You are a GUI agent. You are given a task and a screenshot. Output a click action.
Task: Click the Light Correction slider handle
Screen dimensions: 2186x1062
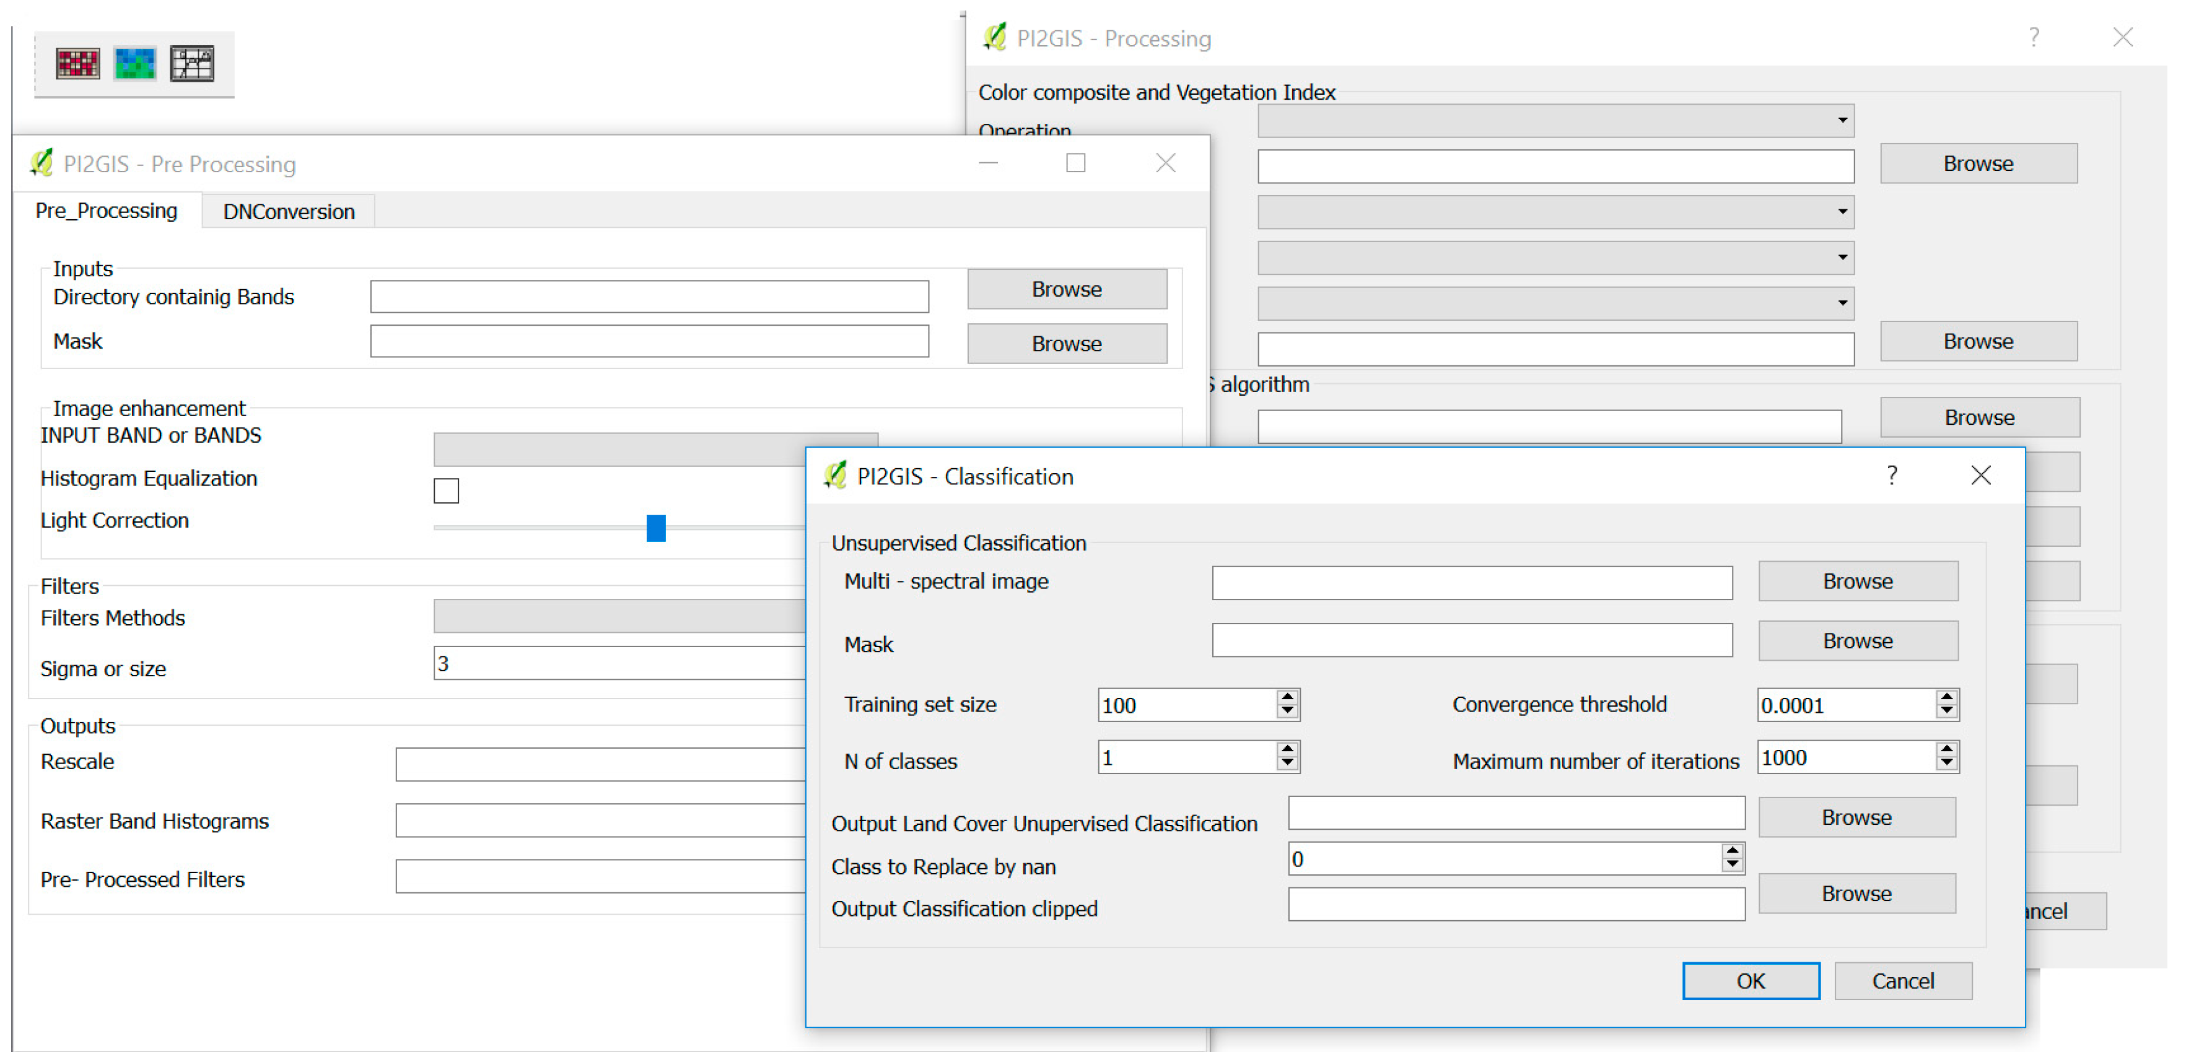[x=656, y=528]
